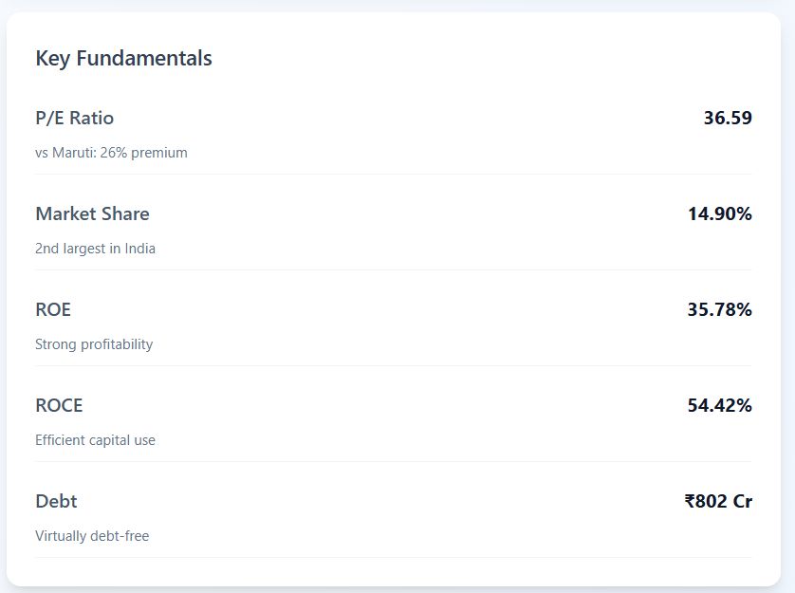
Task: Click the ₹802 Cr debt value
Action: 718,501
